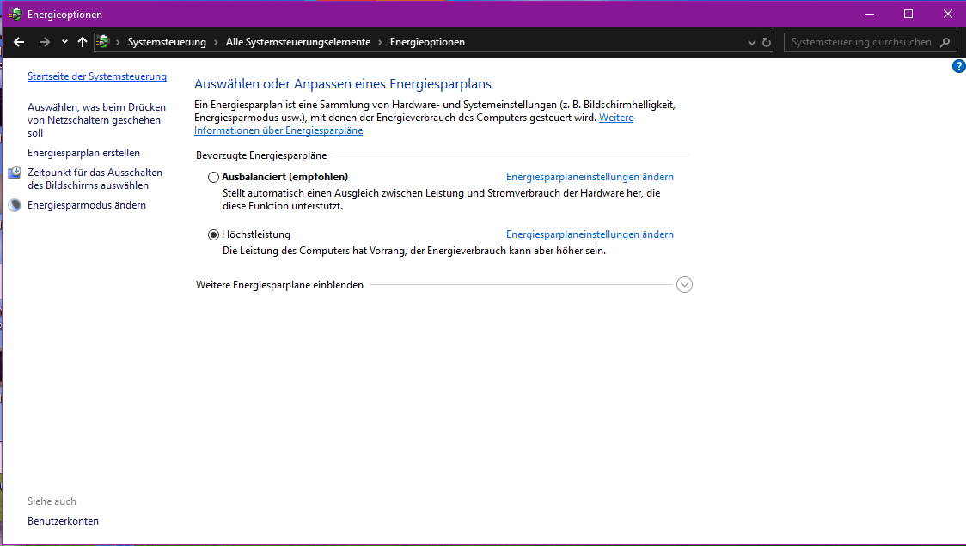Viewport: 966px width, 546px height.
Task: Change plan settings for Ausbalanciert
Action: click(x=590, y=177)
